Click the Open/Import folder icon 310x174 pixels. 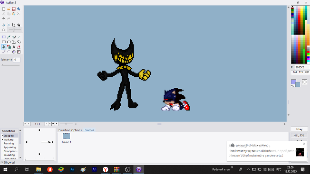pyautogui.click(x=9, y=9)
